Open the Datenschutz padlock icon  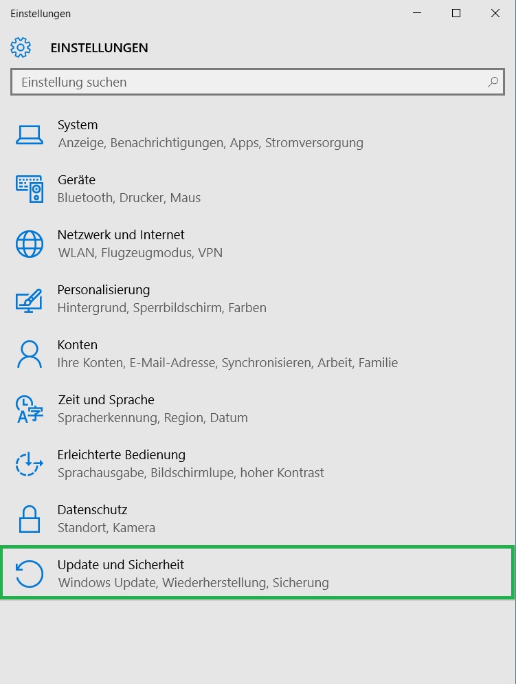(30, 519)
